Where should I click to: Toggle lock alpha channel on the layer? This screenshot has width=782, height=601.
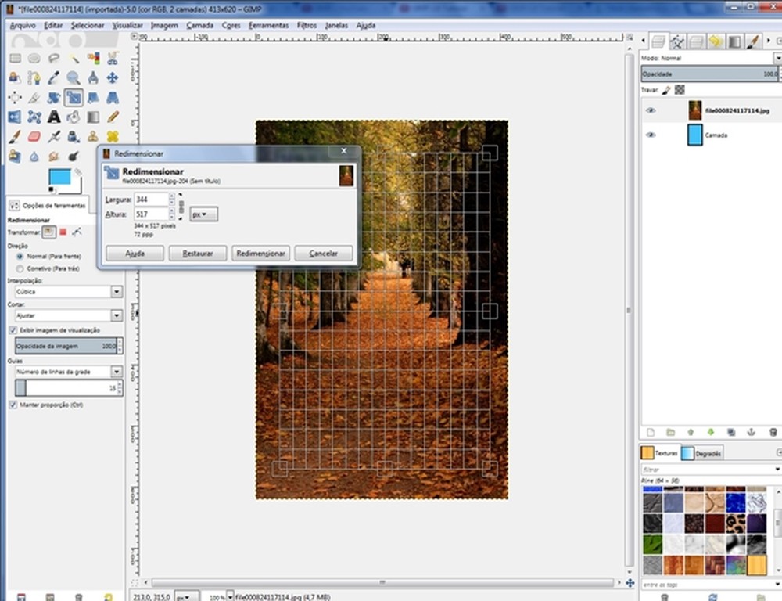tap(680, 90)
